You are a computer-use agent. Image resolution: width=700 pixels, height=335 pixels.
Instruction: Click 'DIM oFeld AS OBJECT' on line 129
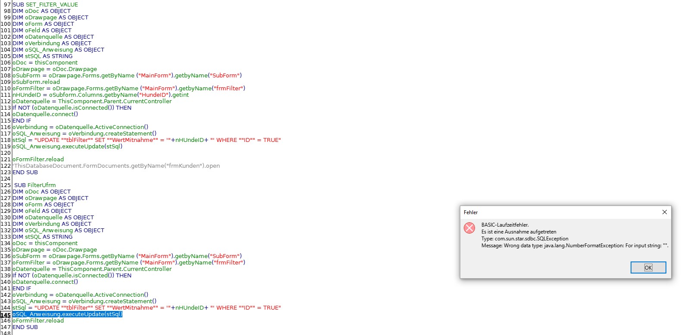[42, 211]
